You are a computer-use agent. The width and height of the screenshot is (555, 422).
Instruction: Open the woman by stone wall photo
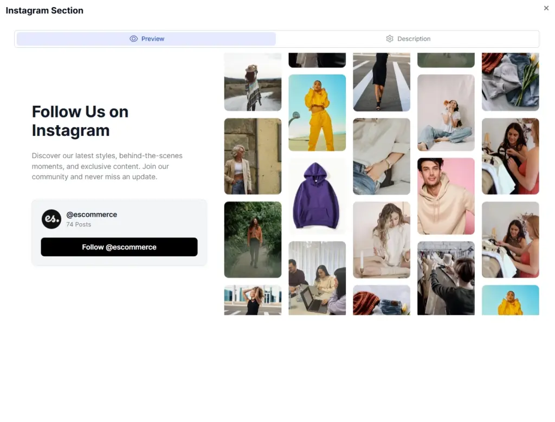(253, 157)
